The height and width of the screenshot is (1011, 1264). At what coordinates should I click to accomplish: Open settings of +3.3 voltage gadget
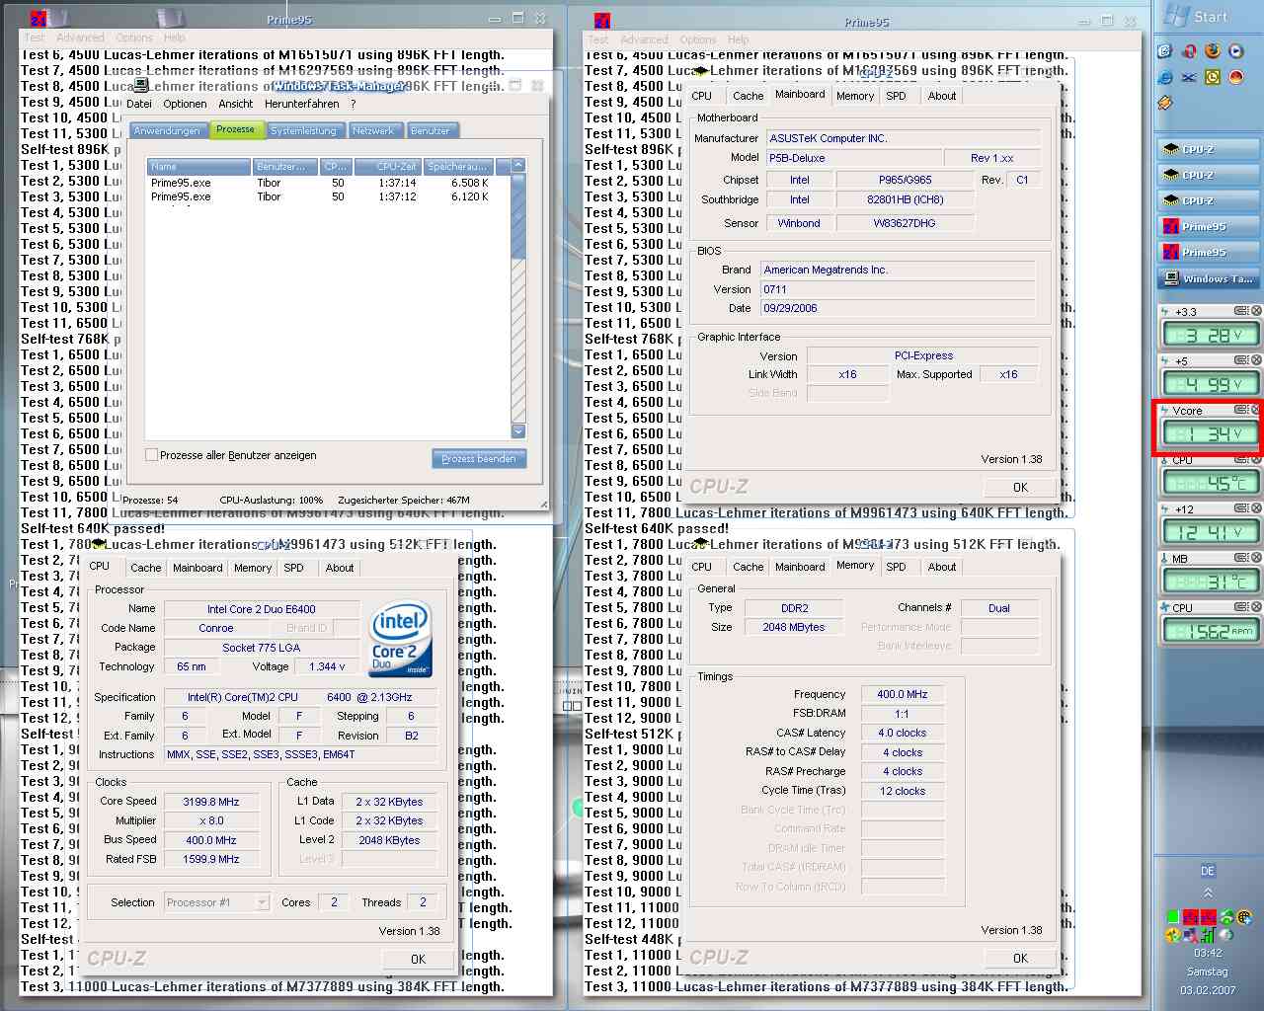(x=1242, y=310)
